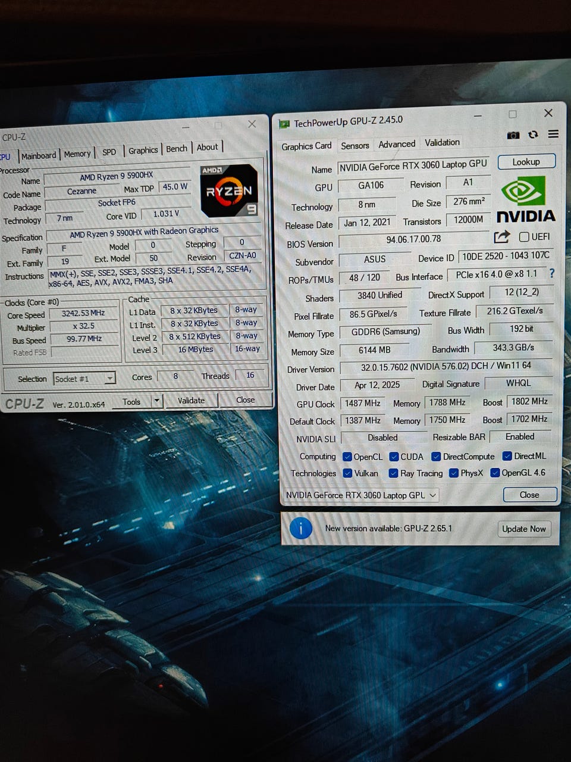Toggle the OpenGL 4.6 checkbox
571x762 pixels.
(495, 473)
